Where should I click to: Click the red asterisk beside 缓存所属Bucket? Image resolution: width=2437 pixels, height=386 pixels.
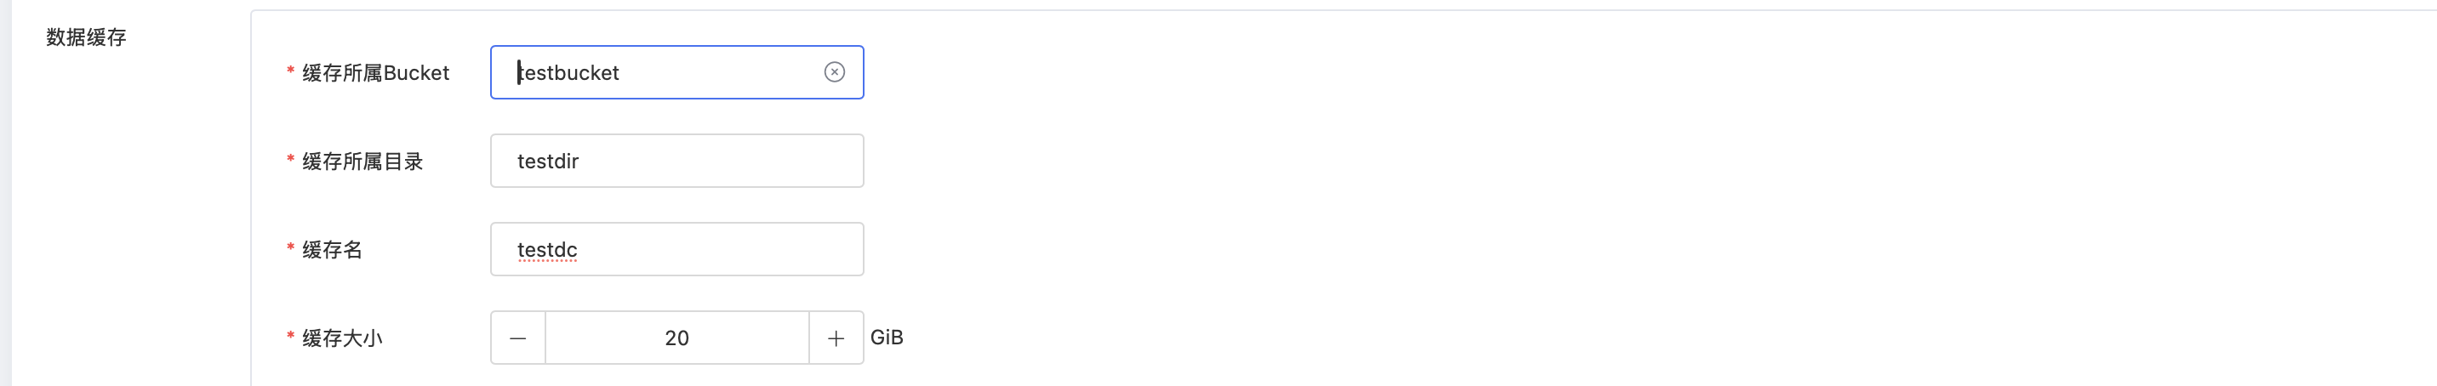(x=290, y=71)
